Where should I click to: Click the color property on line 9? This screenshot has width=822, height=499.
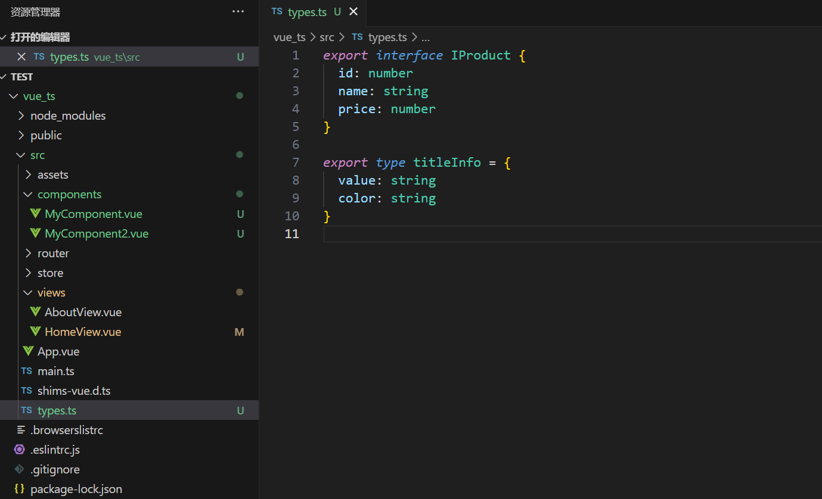(357, 198)
